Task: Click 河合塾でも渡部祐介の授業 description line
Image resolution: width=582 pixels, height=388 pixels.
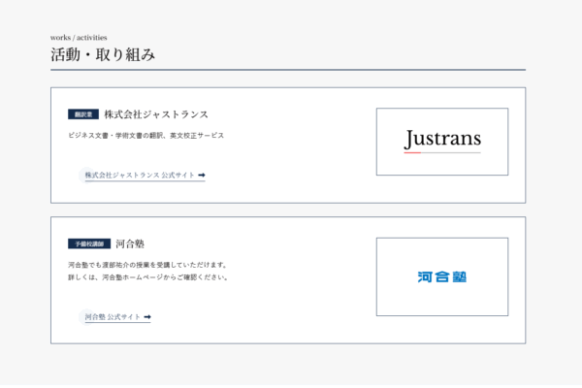Action: pyautogui.click(x=147, y=265)
